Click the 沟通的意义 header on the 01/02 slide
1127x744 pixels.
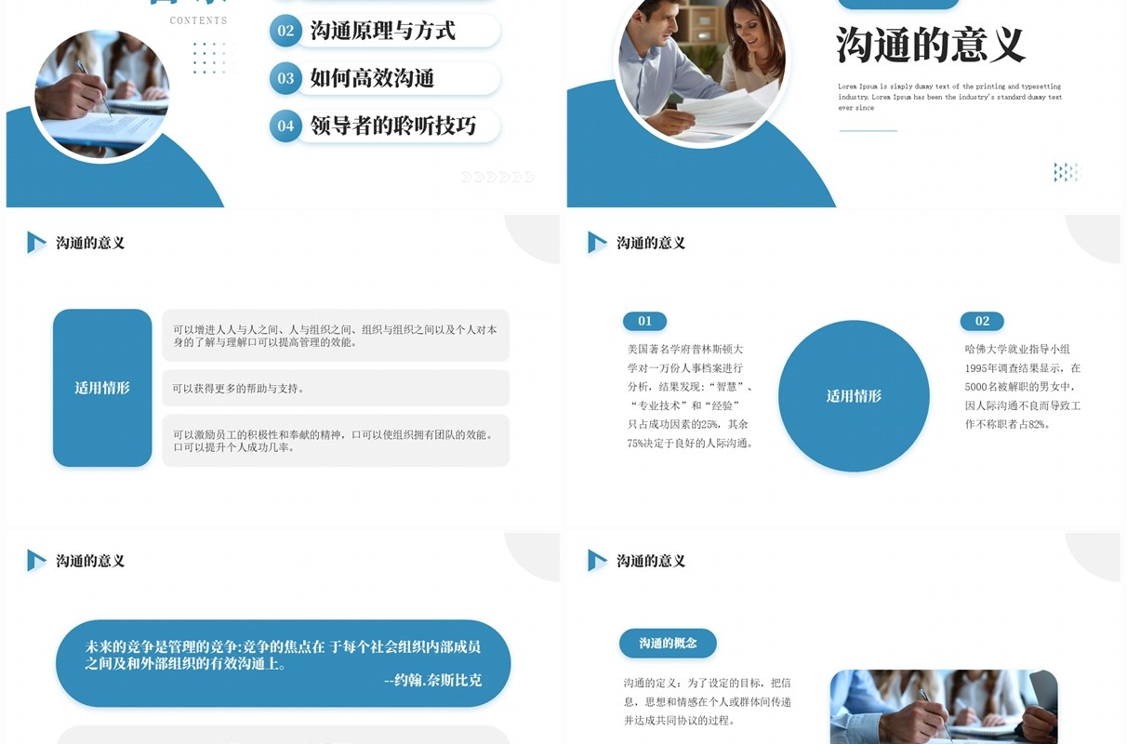[x=651, y=243]
